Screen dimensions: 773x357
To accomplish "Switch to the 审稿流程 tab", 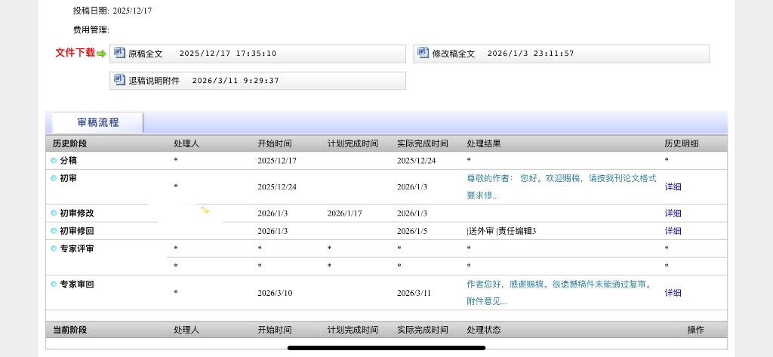I will pyautogui.click(x=97, y=122).
